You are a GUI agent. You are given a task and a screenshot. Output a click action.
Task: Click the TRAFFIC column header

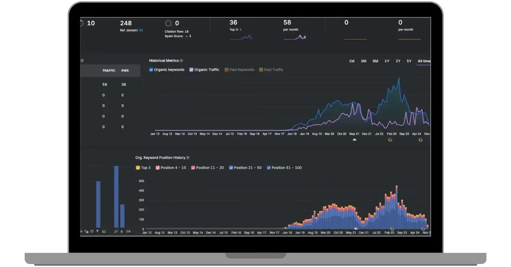pyautogui.click(x=109, y=71)
